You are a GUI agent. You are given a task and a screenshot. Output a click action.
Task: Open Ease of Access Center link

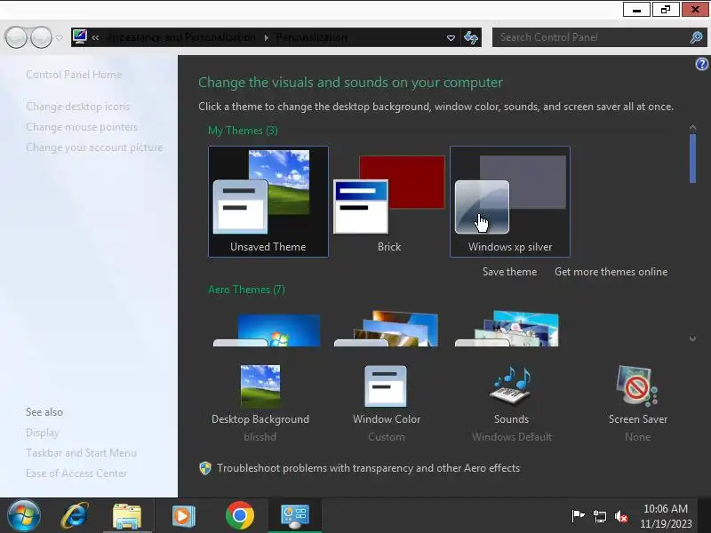(x=76, y=473)
